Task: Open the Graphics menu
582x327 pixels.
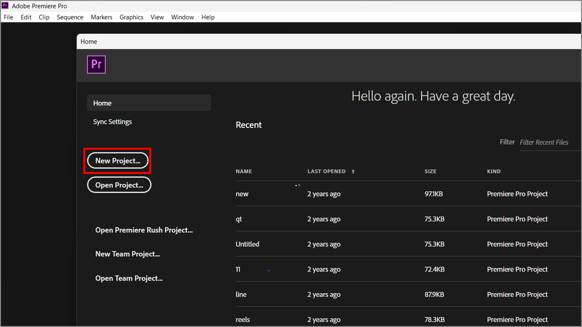Action: 131,17
